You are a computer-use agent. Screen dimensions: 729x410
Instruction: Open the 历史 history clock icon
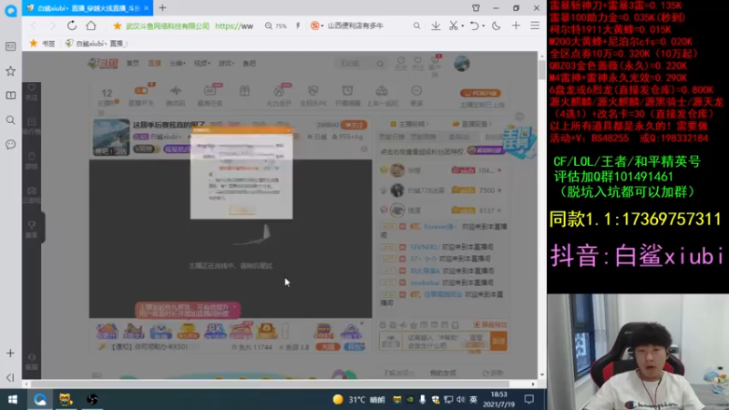[x=401, y=64]
